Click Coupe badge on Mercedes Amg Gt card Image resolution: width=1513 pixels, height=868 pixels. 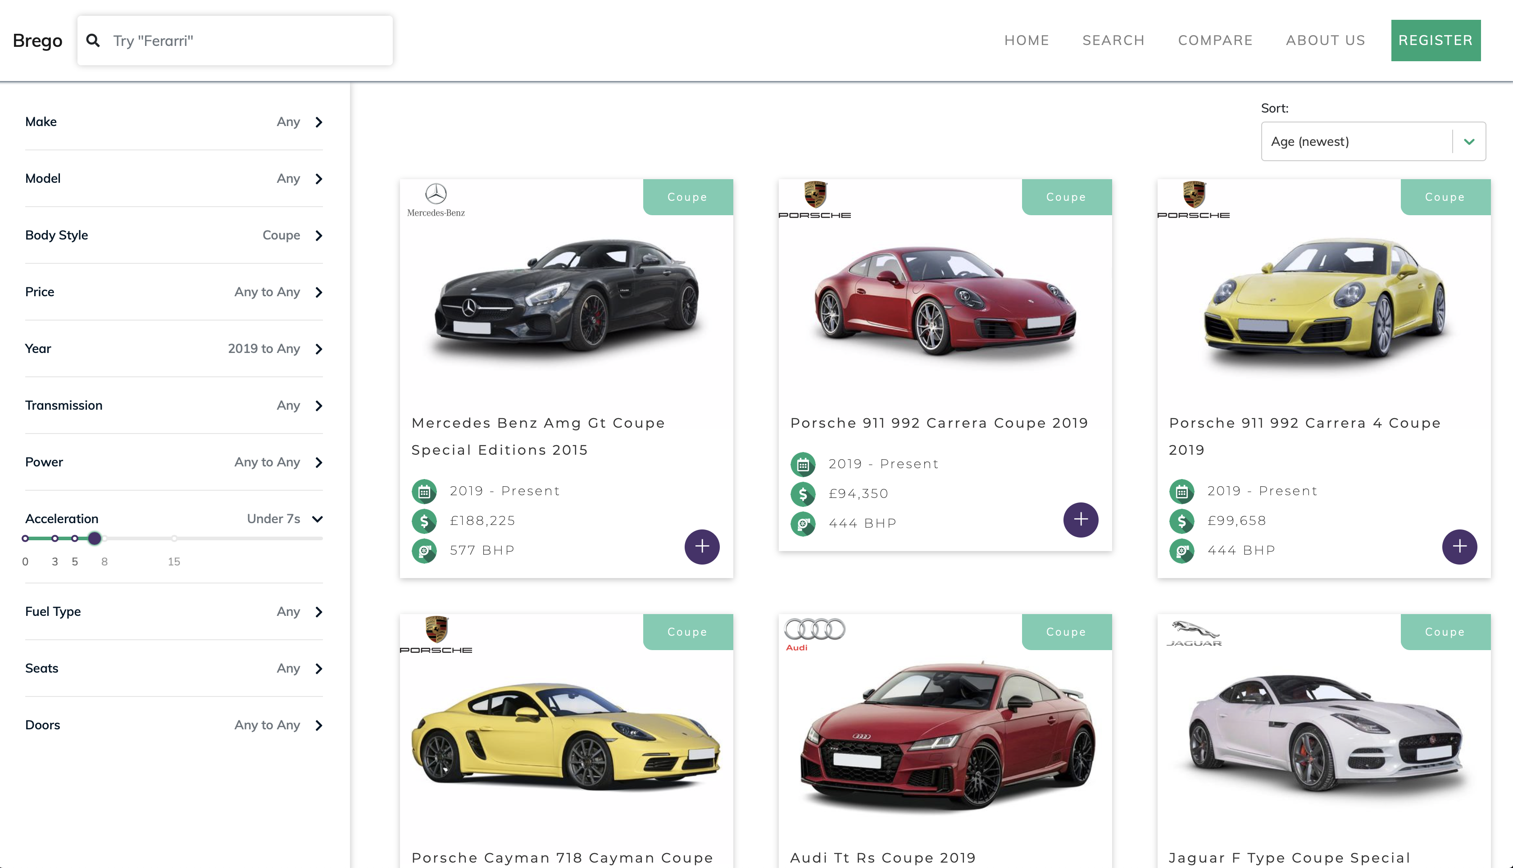688,197
